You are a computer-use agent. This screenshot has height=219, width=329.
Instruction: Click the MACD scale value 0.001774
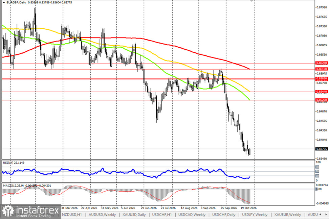(x=322, y=185)
